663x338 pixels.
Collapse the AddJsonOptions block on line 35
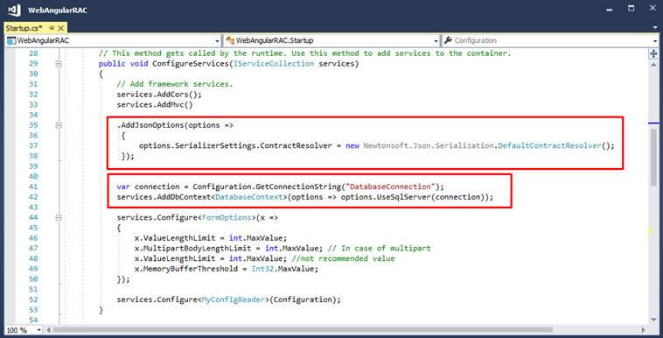tap(59, 125)
